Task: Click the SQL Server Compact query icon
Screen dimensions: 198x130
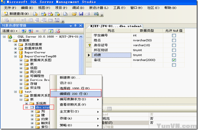Action: [65, 14]
